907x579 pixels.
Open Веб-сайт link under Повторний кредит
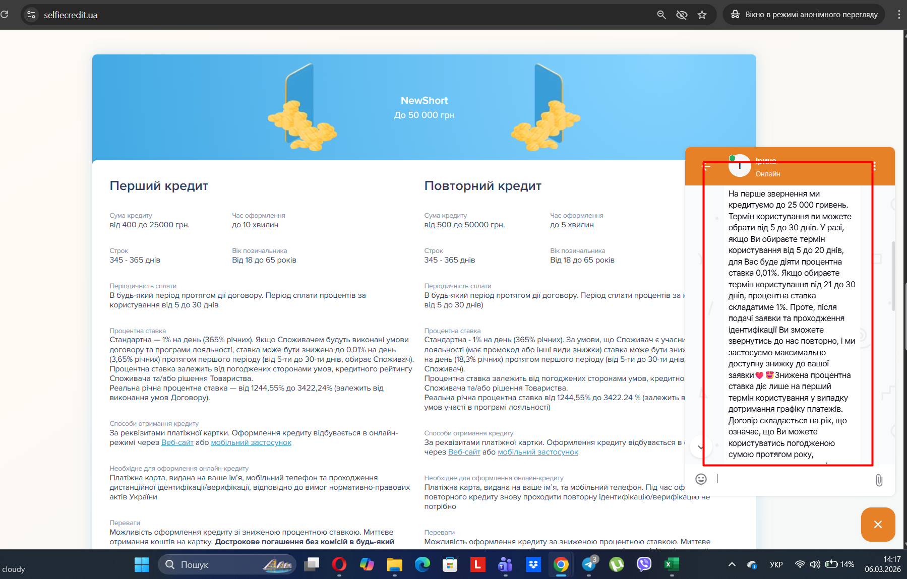pos(464,452)
